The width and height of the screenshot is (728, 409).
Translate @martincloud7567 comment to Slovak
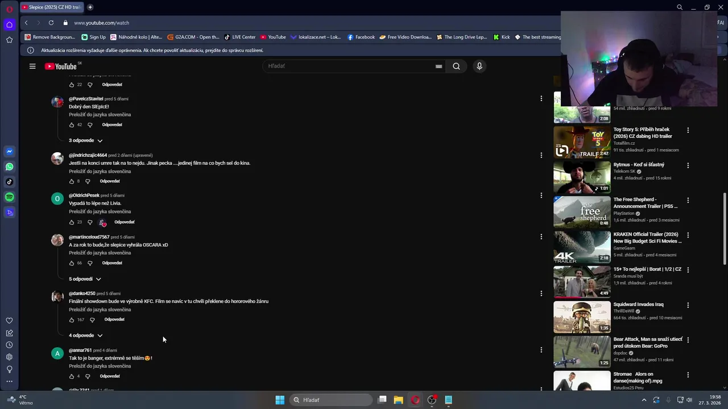[100, 253]
